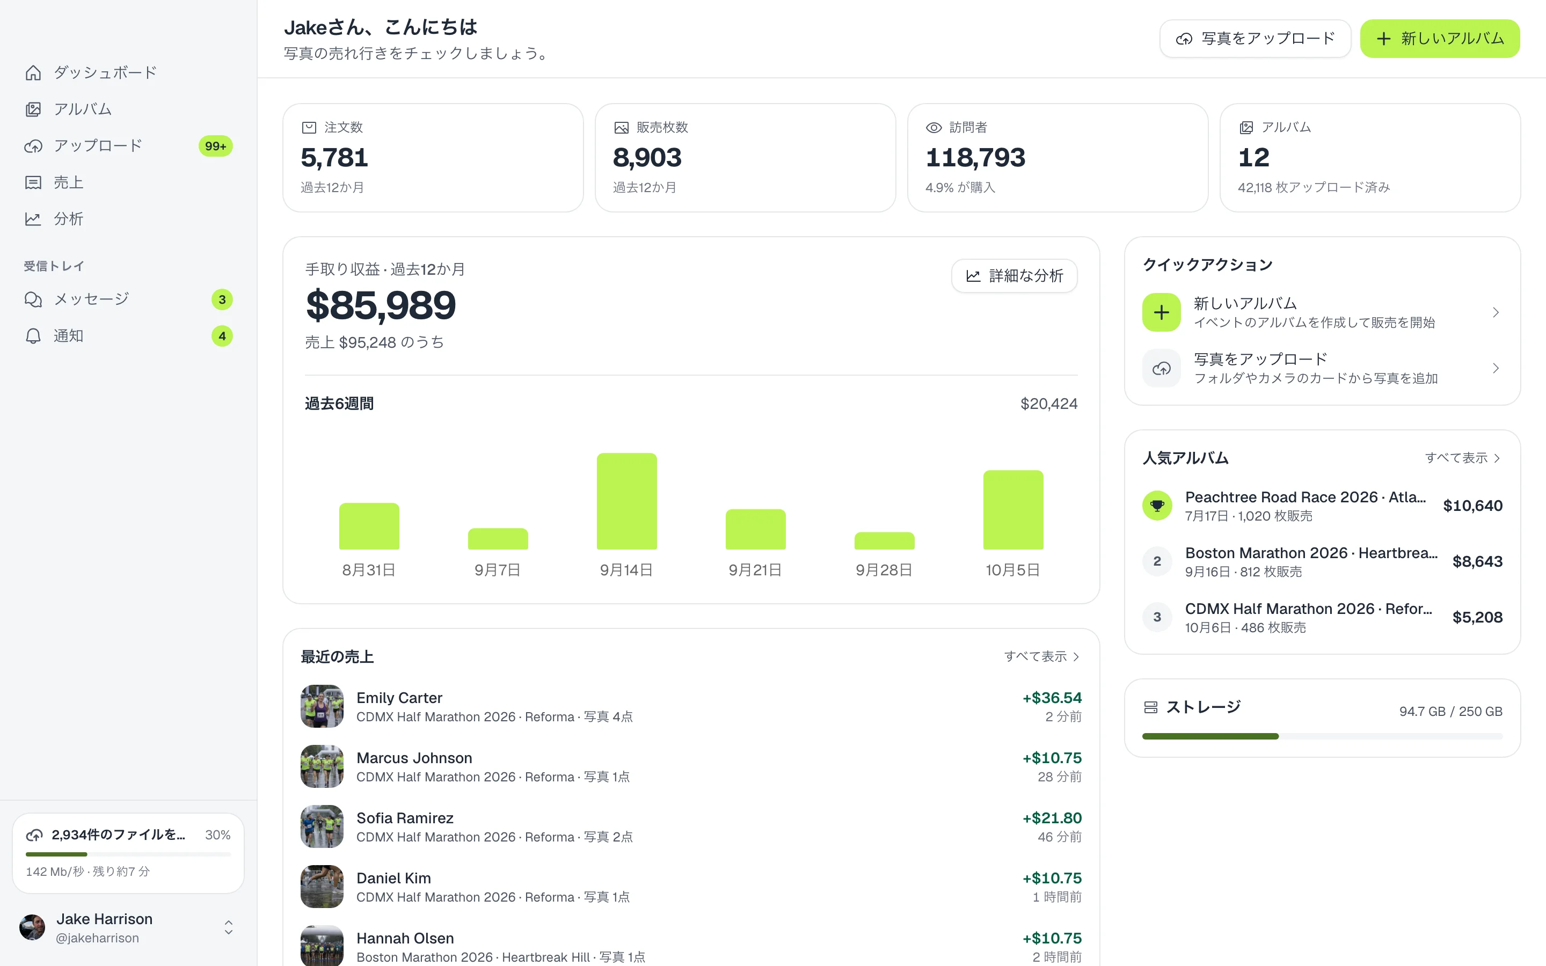Click the 販売枚数 image icon
Screen dimensions: 1546x966
pos(621,128)
